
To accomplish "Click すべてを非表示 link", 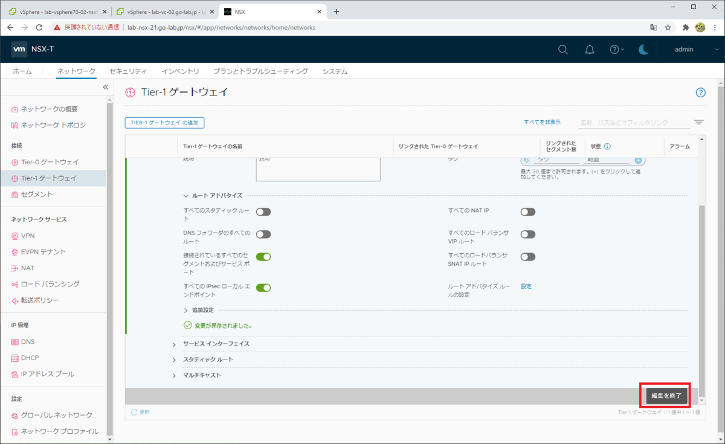I will 542,122.
